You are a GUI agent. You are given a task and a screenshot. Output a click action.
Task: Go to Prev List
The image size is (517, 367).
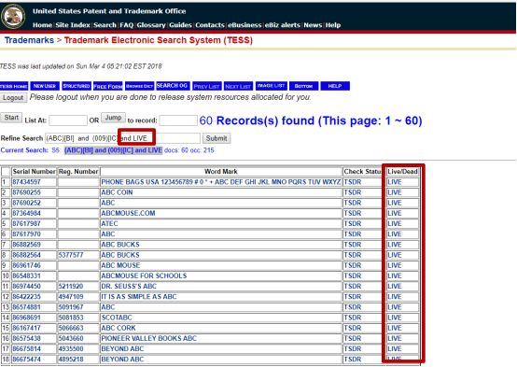(x=207, y=86)
